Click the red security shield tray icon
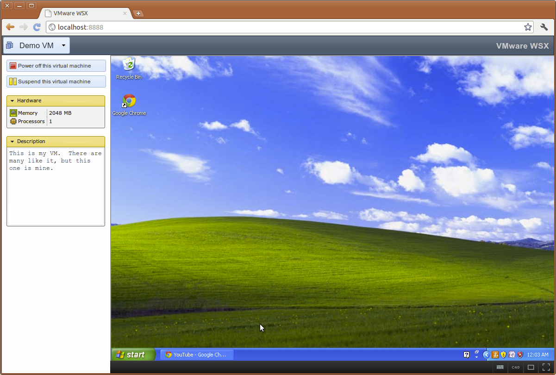Screen dimensions: 556x375 point(520,355)
